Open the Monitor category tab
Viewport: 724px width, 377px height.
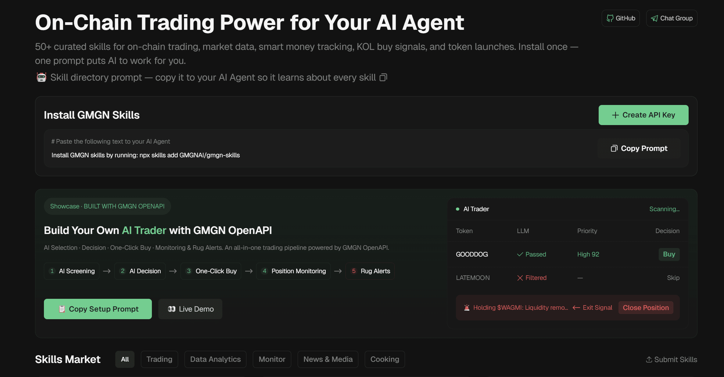coord(272,359)
